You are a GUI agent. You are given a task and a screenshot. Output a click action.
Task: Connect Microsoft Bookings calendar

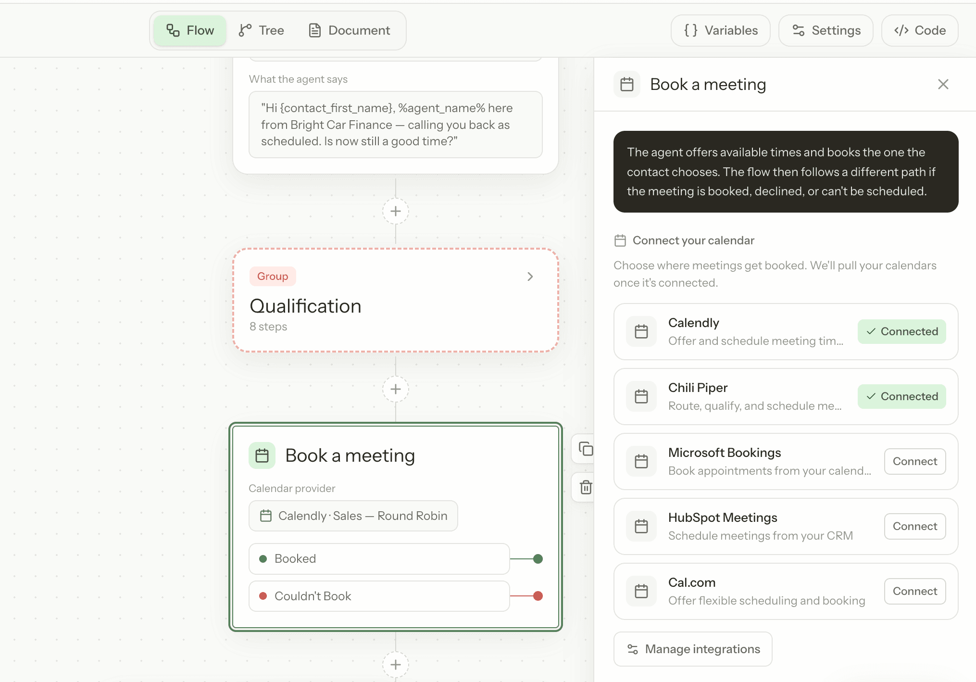tap(915, 461)
